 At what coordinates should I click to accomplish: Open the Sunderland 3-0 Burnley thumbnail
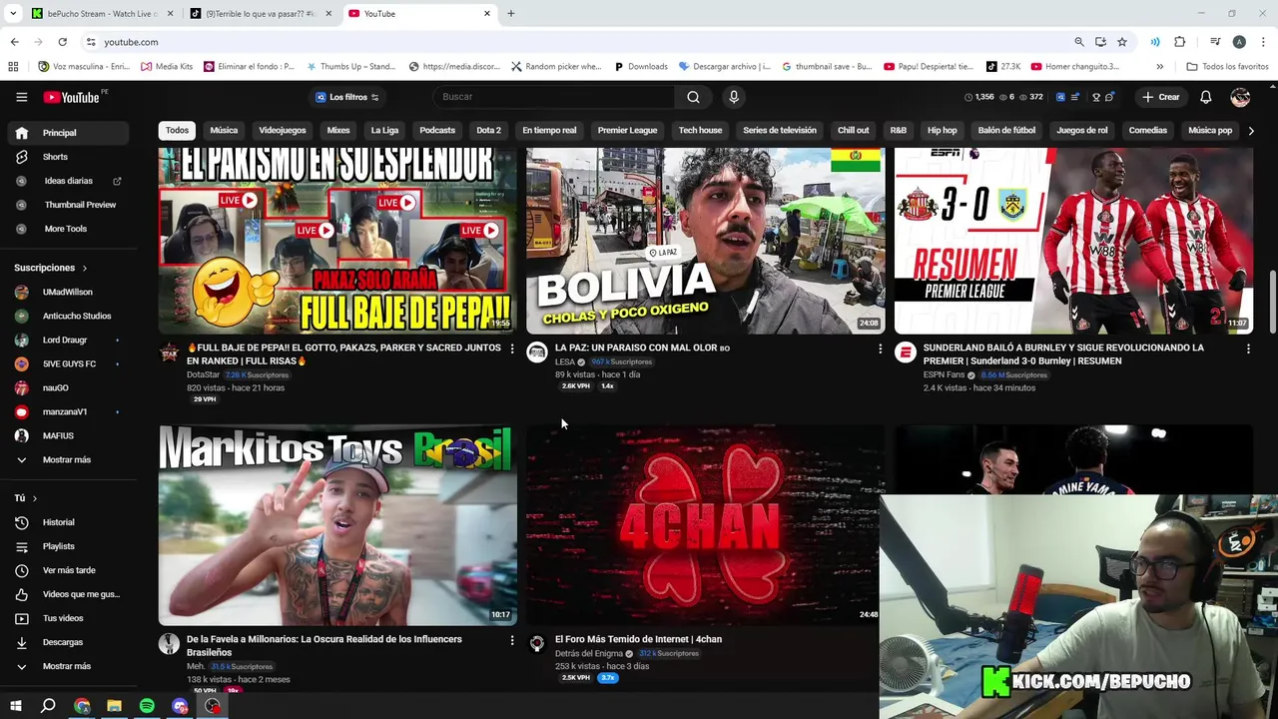(1073, 241)
